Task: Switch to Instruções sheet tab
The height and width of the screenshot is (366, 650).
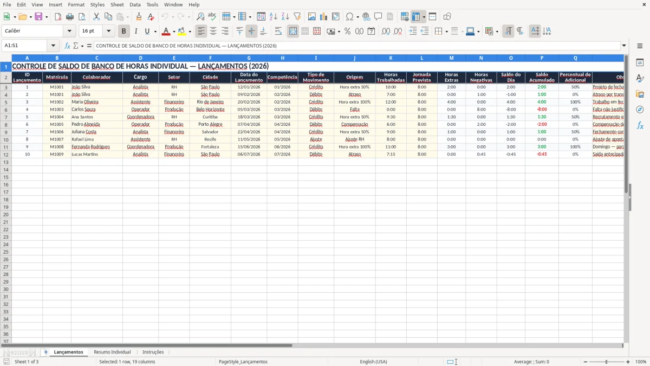Action: tap(153, 352)
